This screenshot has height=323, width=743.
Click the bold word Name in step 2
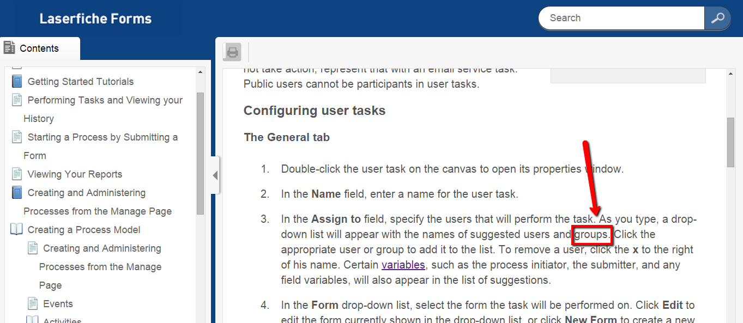coord(326,194)
